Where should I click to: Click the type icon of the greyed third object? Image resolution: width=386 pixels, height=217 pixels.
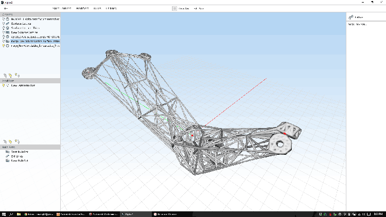tap(8, 28)
